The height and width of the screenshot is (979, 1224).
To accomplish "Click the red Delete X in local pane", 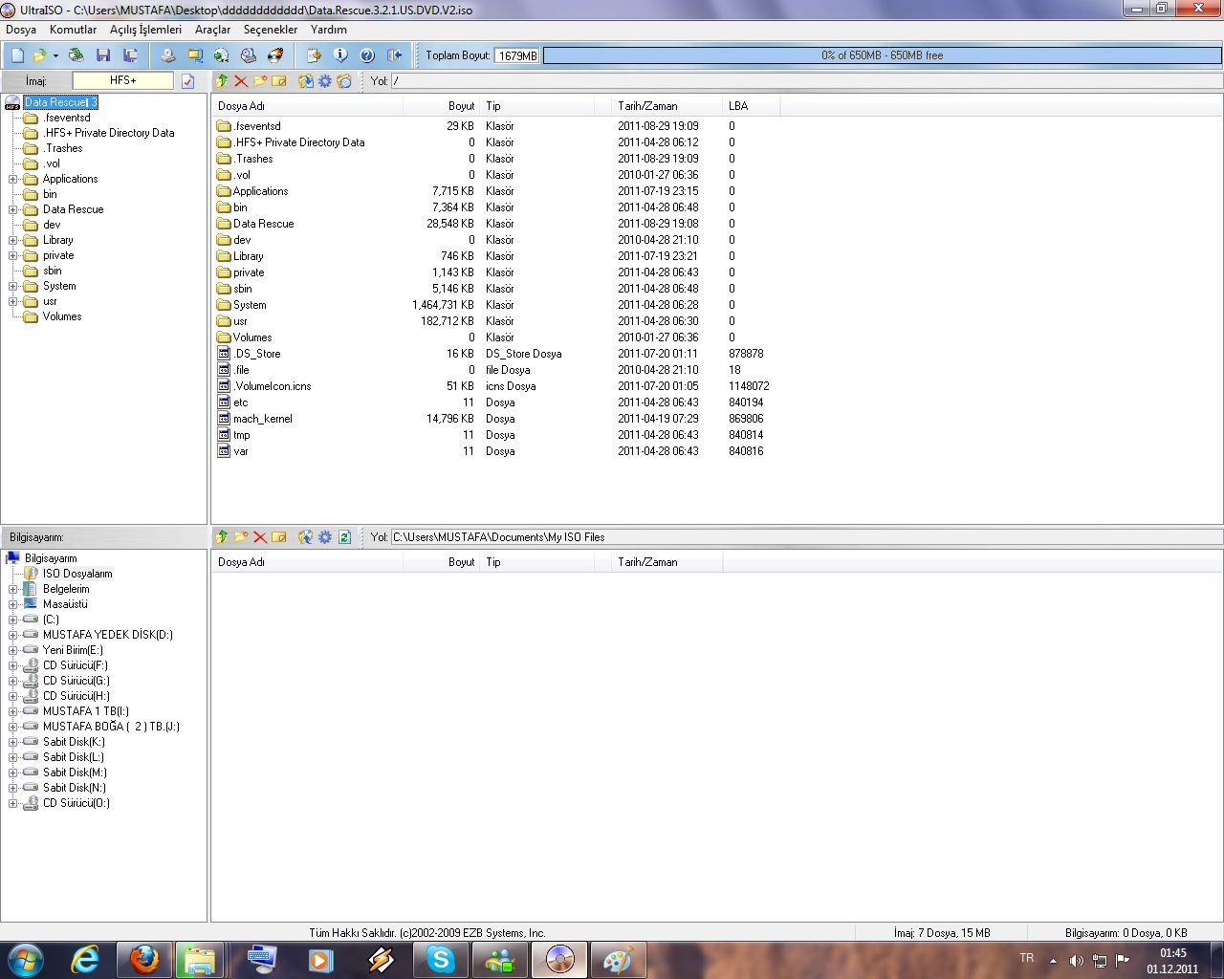I will (260, 537).
